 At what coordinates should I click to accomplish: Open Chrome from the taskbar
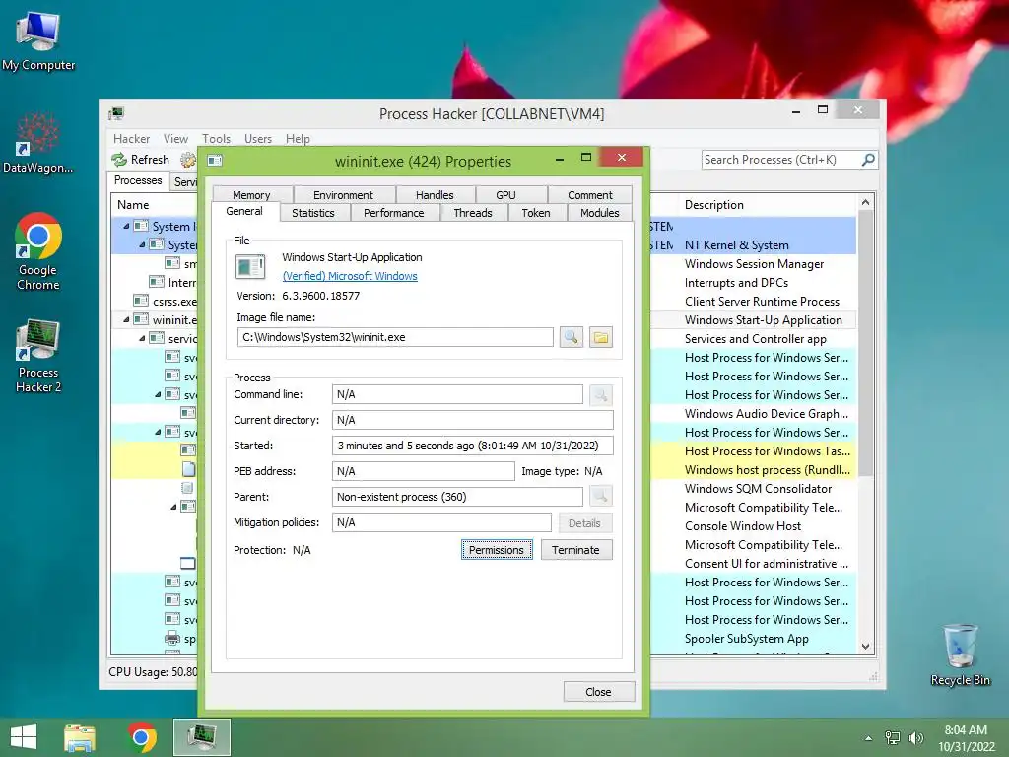[x=142, y=737]
